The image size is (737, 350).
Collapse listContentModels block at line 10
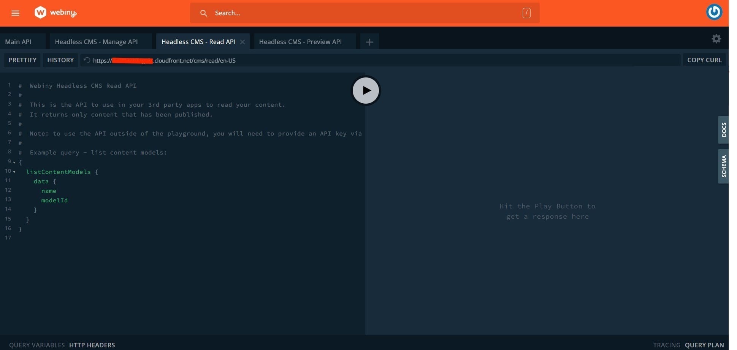pyautogui.click(x=14, y=172)
